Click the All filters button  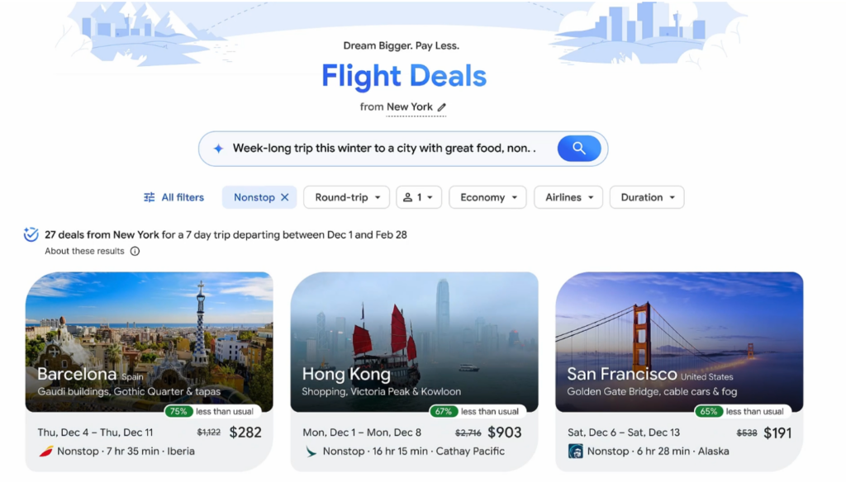tap(173, 197)
